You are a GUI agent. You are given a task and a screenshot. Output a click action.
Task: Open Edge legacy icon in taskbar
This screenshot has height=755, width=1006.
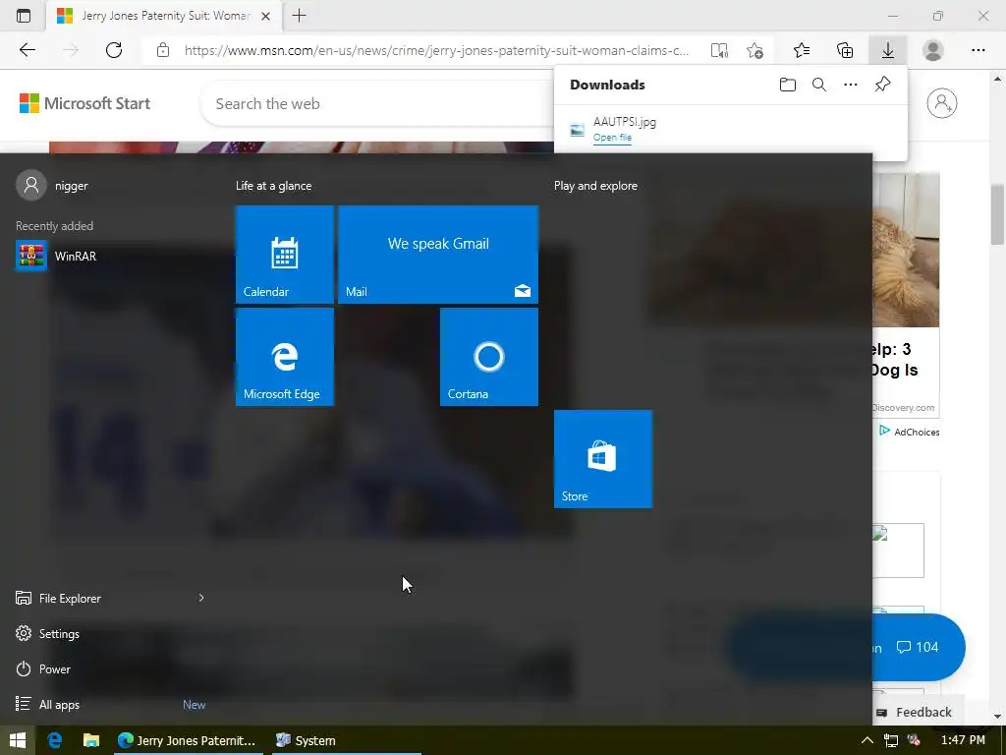[55, 740]
